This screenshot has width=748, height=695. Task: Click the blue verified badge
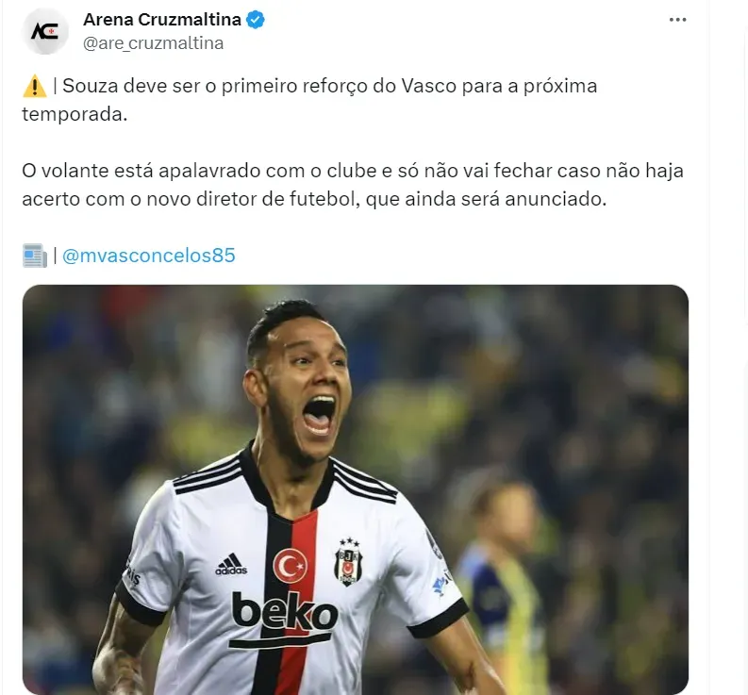[x=256, y=20]
